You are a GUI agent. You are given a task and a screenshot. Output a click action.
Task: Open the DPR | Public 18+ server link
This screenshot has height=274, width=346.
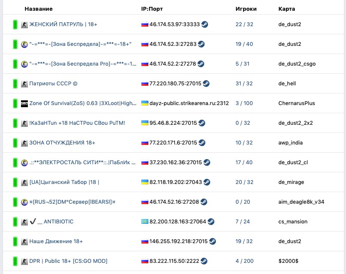point(69,261)
